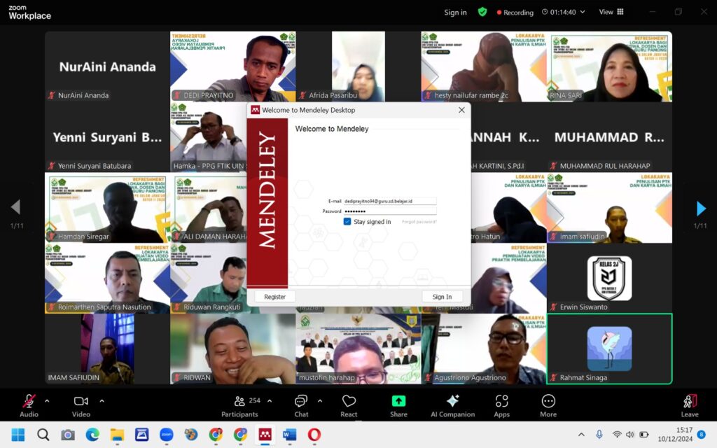717x448 pixels.
Task: Click Sign in on Zoom title bar
Action: (x=455, y=13)
